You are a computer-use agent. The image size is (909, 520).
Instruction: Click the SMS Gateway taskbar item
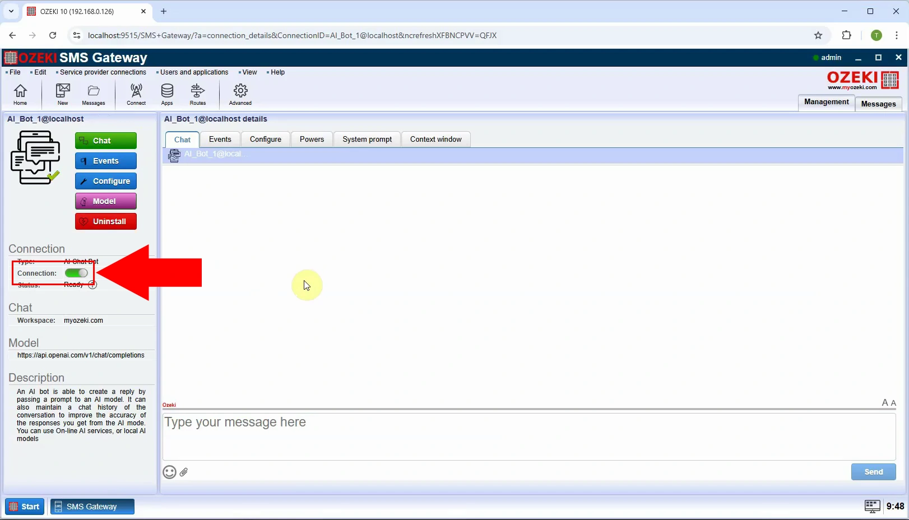92,507
